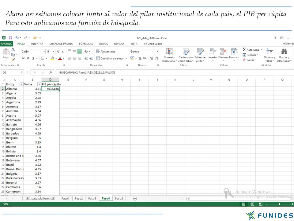This screenshot has width=294, height=221.
Task: Click Buscar y seleccionar binoculars icon
Action: pyautogui.click(x=284, y=51)
